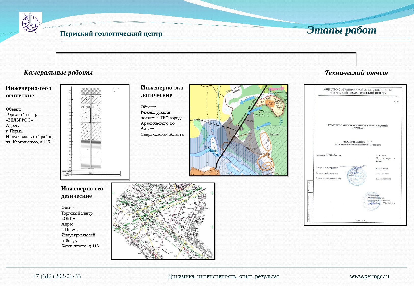Open the geological borehole column thumbnail
414x286 pixels.
click(x=95, y=132)
